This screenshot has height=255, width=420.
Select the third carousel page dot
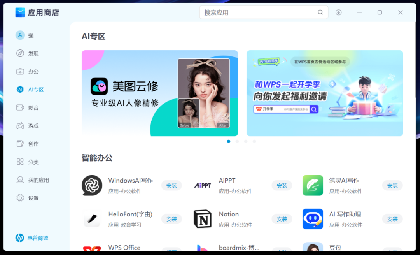pos(246,141)
